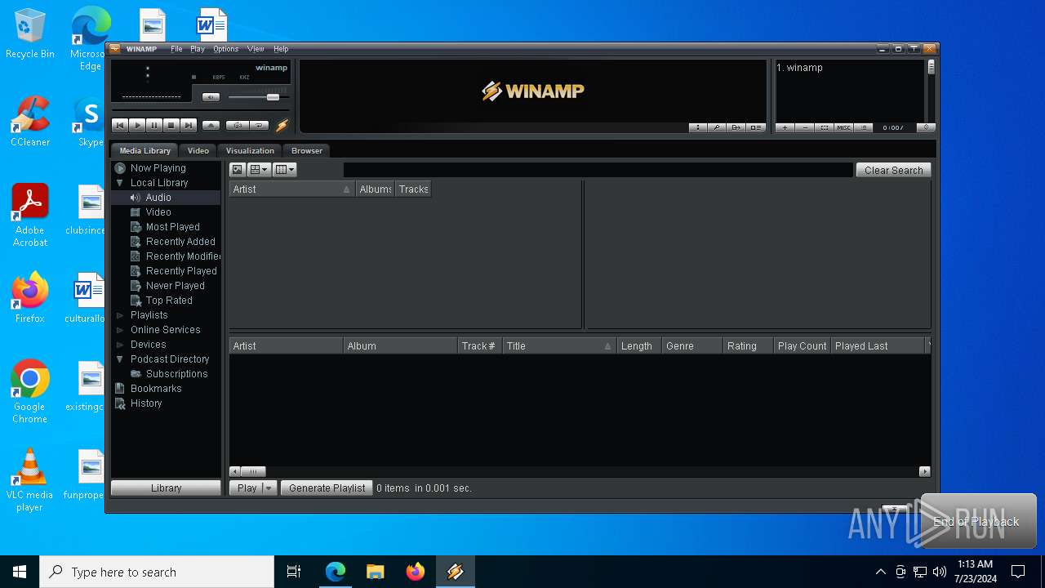Viewport: 1045px width, 588px height.
Task: Click the visualization window output arrow button
Action: pyautogui.click(x=736, y=127)
